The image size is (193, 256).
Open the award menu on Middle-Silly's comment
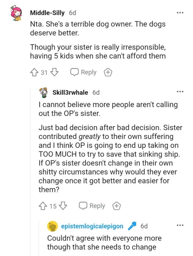click(108, 72)
